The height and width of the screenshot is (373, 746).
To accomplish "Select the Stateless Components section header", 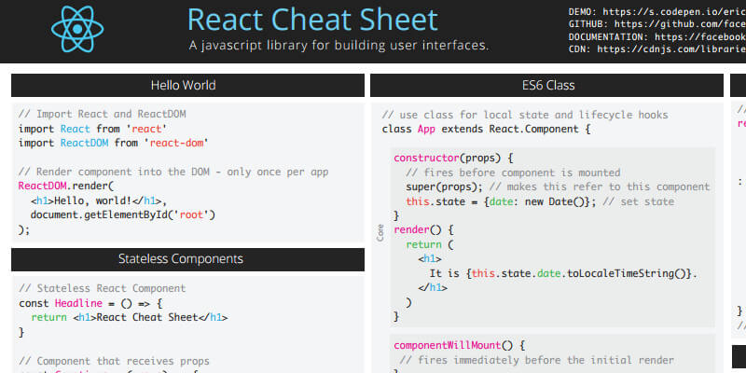I will coord(186,258).
